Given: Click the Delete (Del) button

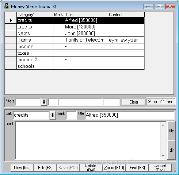Looking at the screenshot, I should click(x=91, y=168).
